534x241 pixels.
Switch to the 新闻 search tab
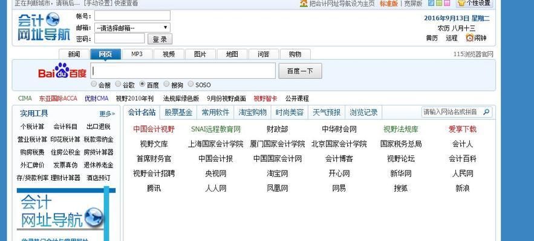click(74, 54)
